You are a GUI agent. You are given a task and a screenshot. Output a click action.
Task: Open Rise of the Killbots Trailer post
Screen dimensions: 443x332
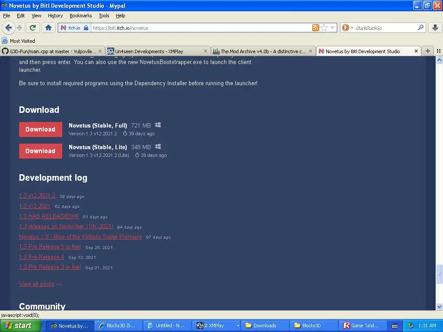(x=80, y=236)
